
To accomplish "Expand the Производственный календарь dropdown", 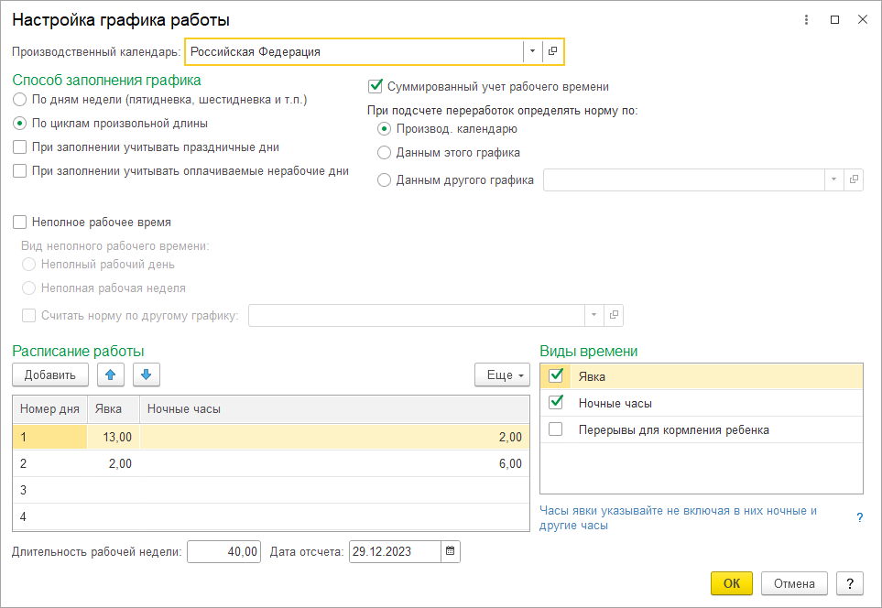I will [532, 51].
